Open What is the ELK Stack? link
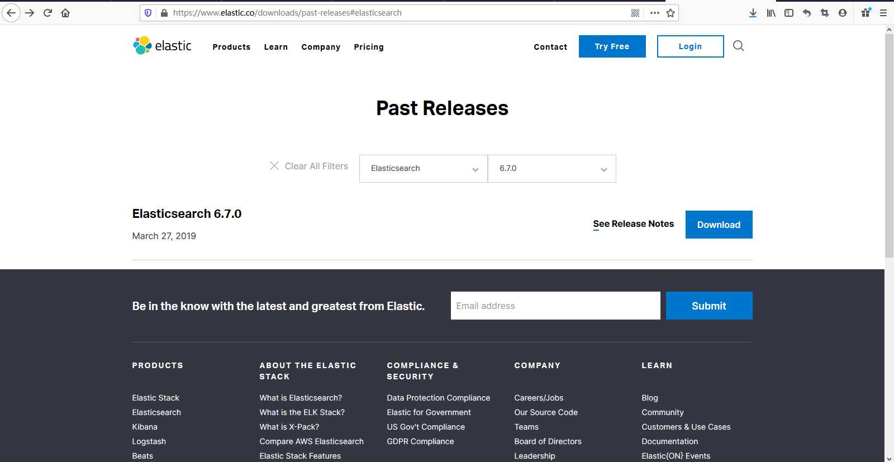Viewport: 894px width, 462px height. point(302,412)
